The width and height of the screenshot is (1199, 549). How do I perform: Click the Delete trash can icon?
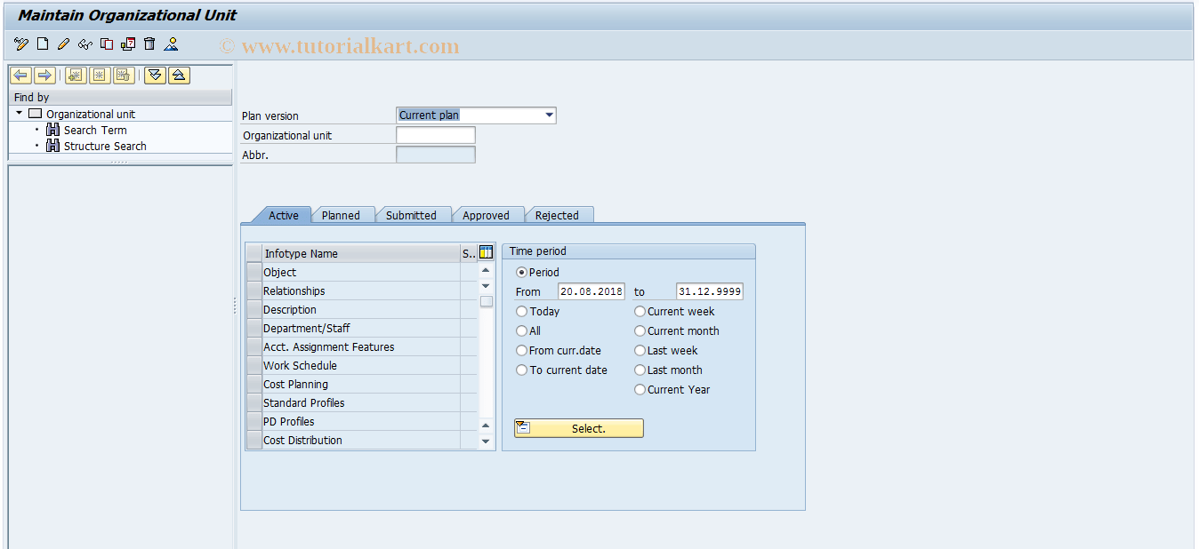tap(149, 45)
